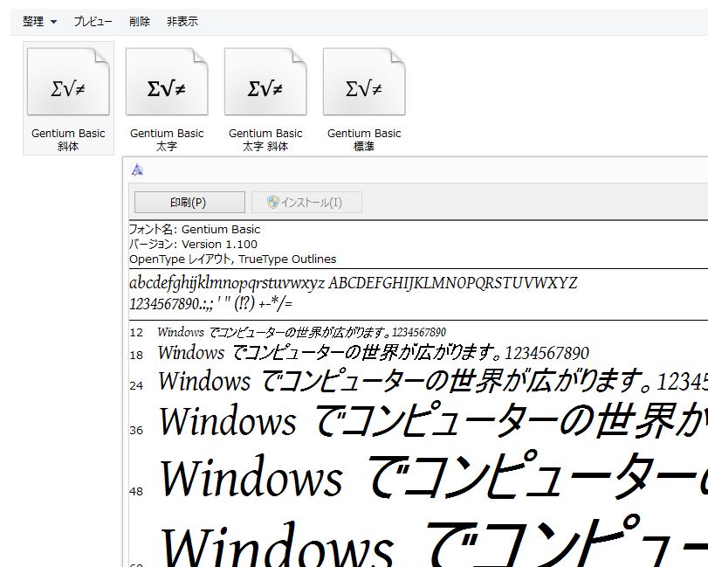708x567 pixels.
Task: Click the 12-point Windows sample text line
Action: point(302,333)
